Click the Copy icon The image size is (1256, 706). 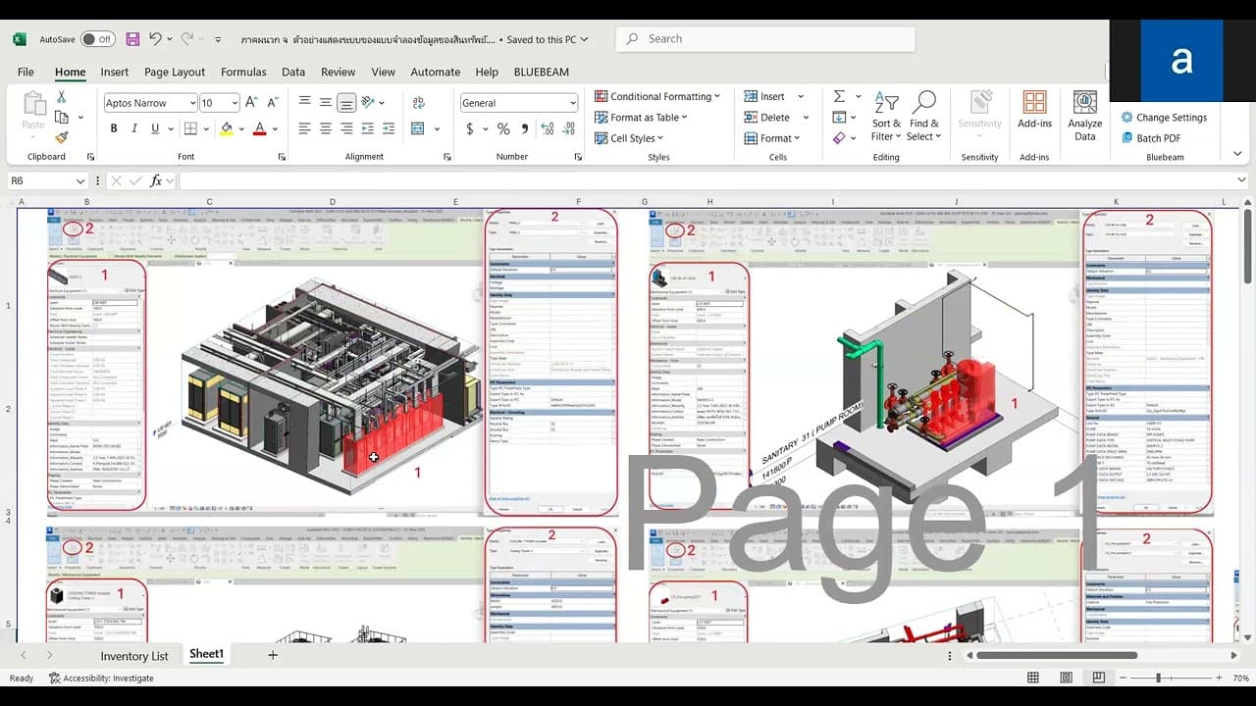(x=61, y=118)
